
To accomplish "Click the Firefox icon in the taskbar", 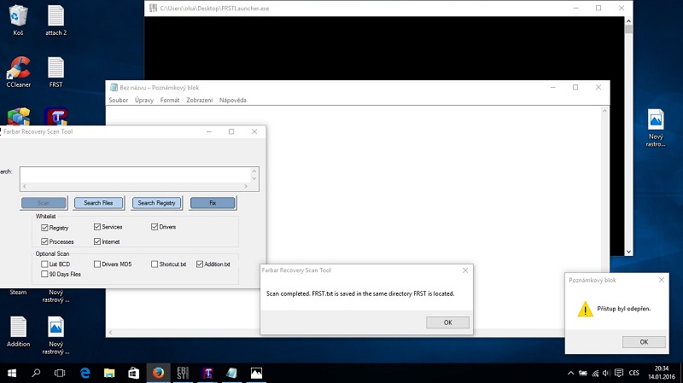I will point(157,373).
